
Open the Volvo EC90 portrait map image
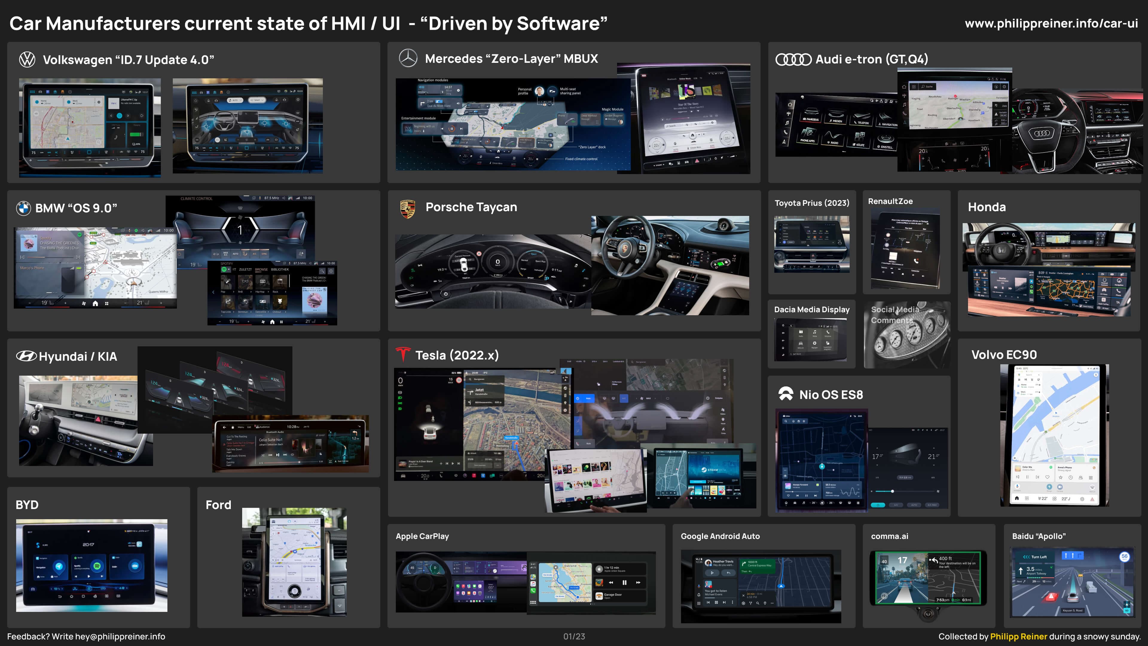(x=1054, y=435)
